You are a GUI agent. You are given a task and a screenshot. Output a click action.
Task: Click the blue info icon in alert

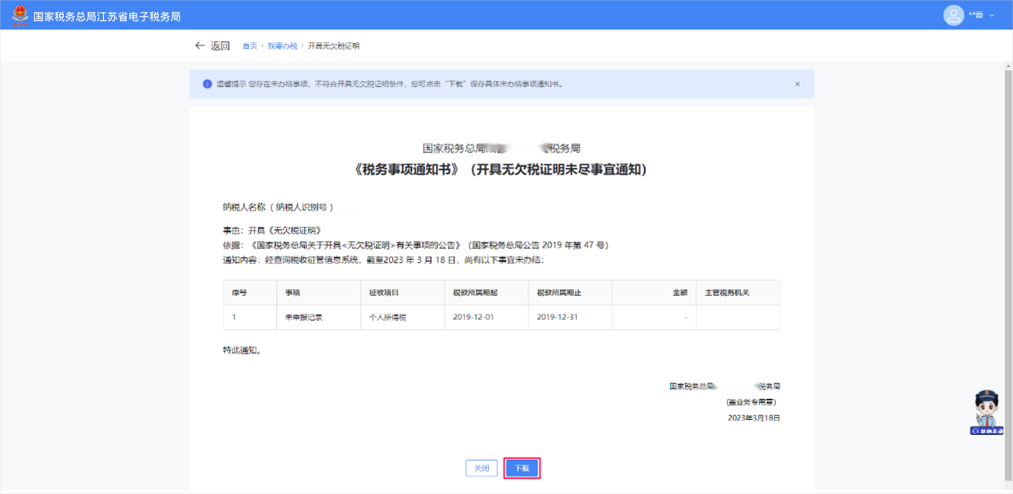(x=208, y=84)
